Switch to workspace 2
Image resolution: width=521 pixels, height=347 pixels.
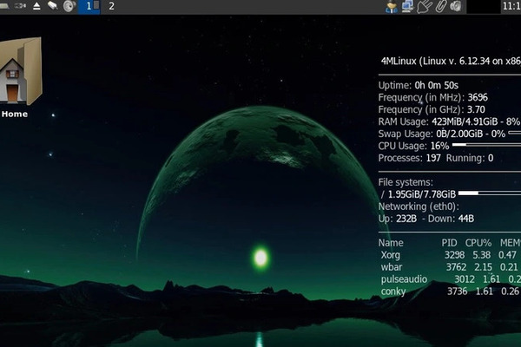pos(110,6)
